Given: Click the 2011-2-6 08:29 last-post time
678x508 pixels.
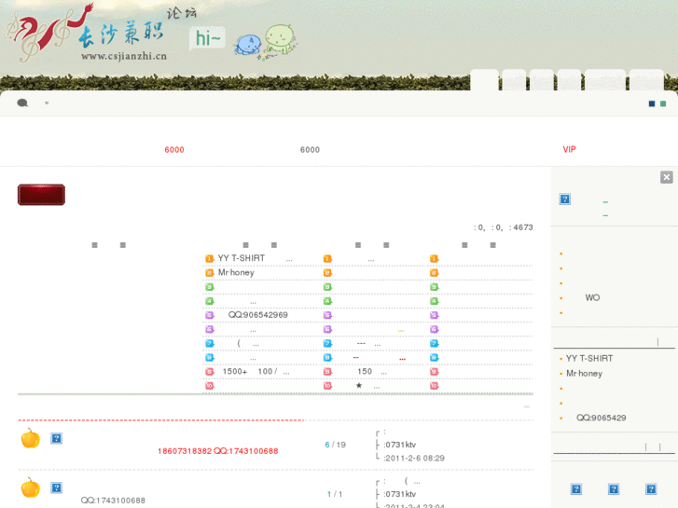Looking at the screenshot, I should [x=414, y=458].
